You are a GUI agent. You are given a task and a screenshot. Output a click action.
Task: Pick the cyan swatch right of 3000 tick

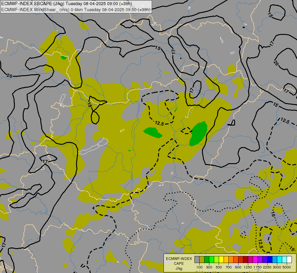point(279,259)
